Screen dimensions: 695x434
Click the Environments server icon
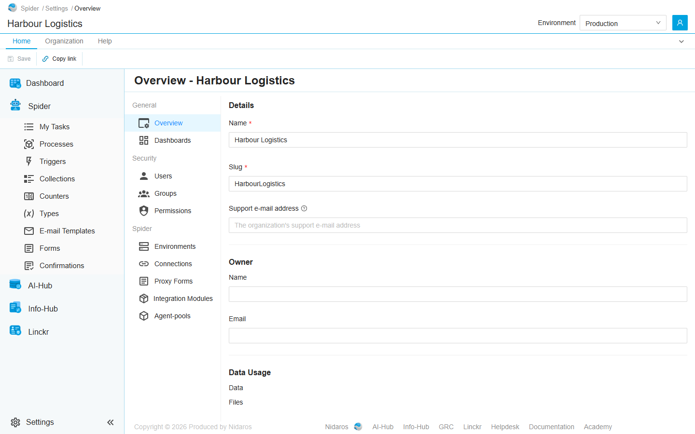[x=144, y=246]
